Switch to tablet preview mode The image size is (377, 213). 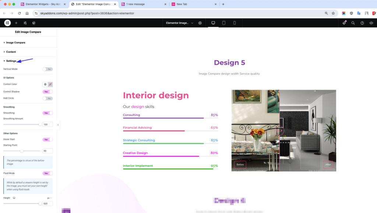click(x=223, y=23)
